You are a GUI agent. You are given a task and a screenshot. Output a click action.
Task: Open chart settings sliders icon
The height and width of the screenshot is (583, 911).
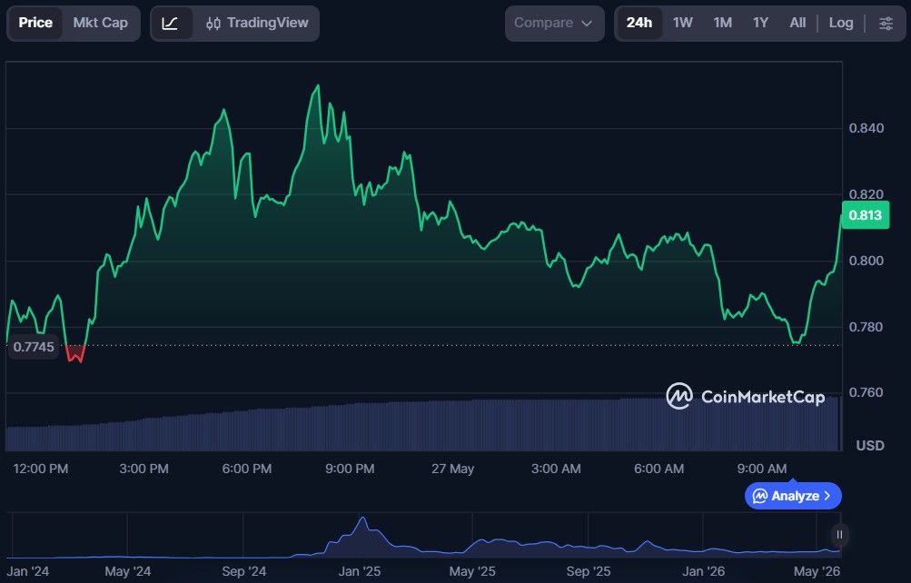click(886, 24)
